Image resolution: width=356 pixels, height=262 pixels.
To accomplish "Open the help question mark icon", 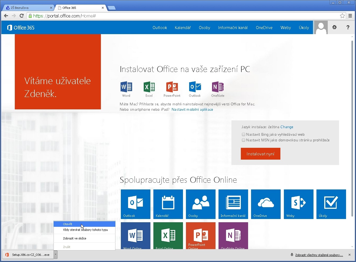I will click(x=348, y=27).
